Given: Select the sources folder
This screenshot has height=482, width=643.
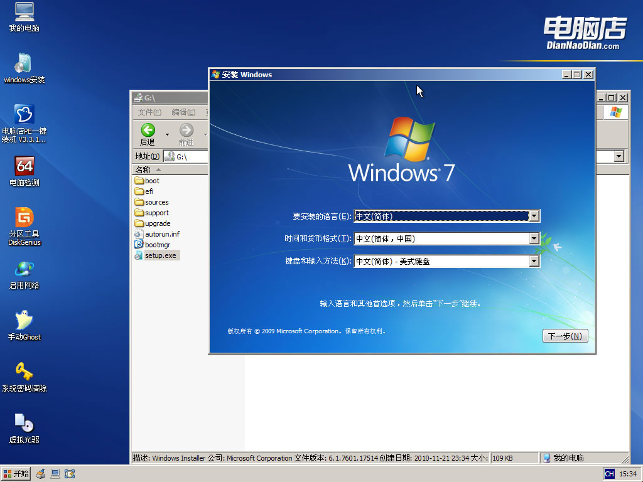Looking at the screenshot, I should 156,202.
